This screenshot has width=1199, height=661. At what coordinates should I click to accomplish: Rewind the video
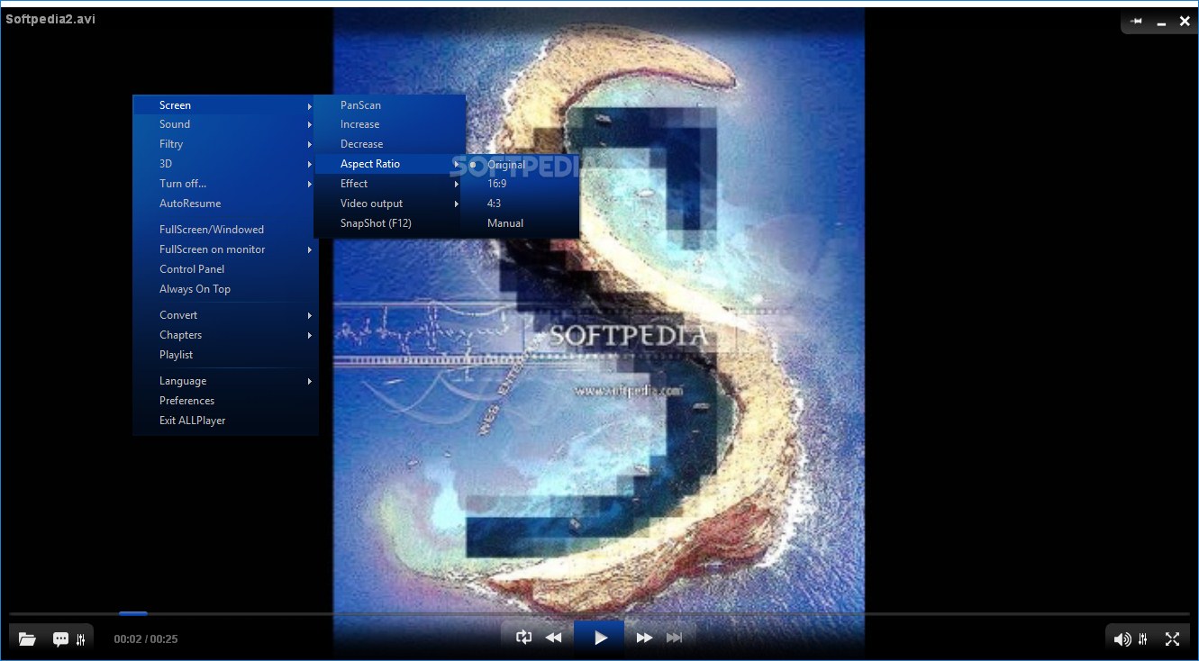tap(554, 638)
